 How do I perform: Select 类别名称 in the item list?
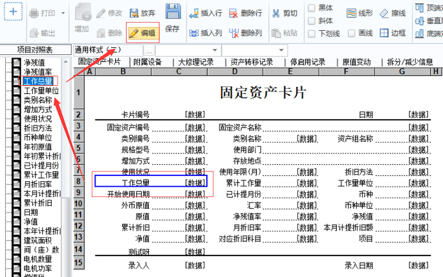38,100
